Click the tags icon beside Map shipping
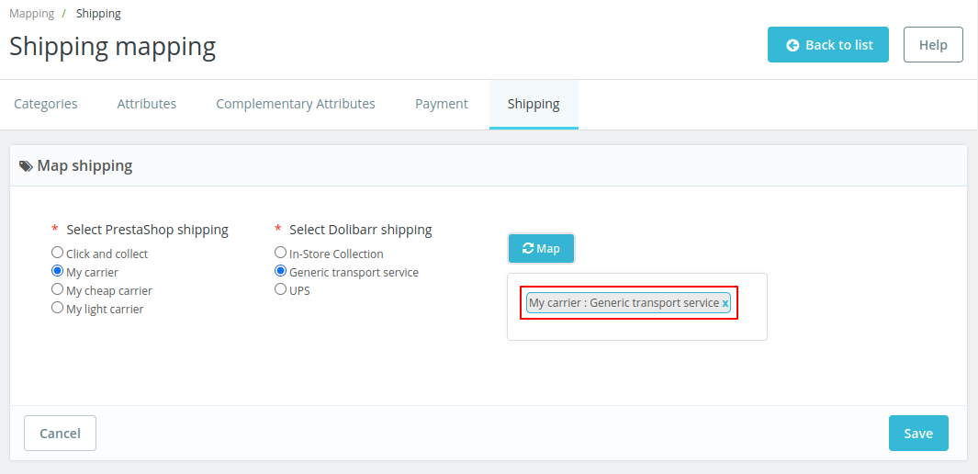978x474 pixels. [x=26, y=166]
